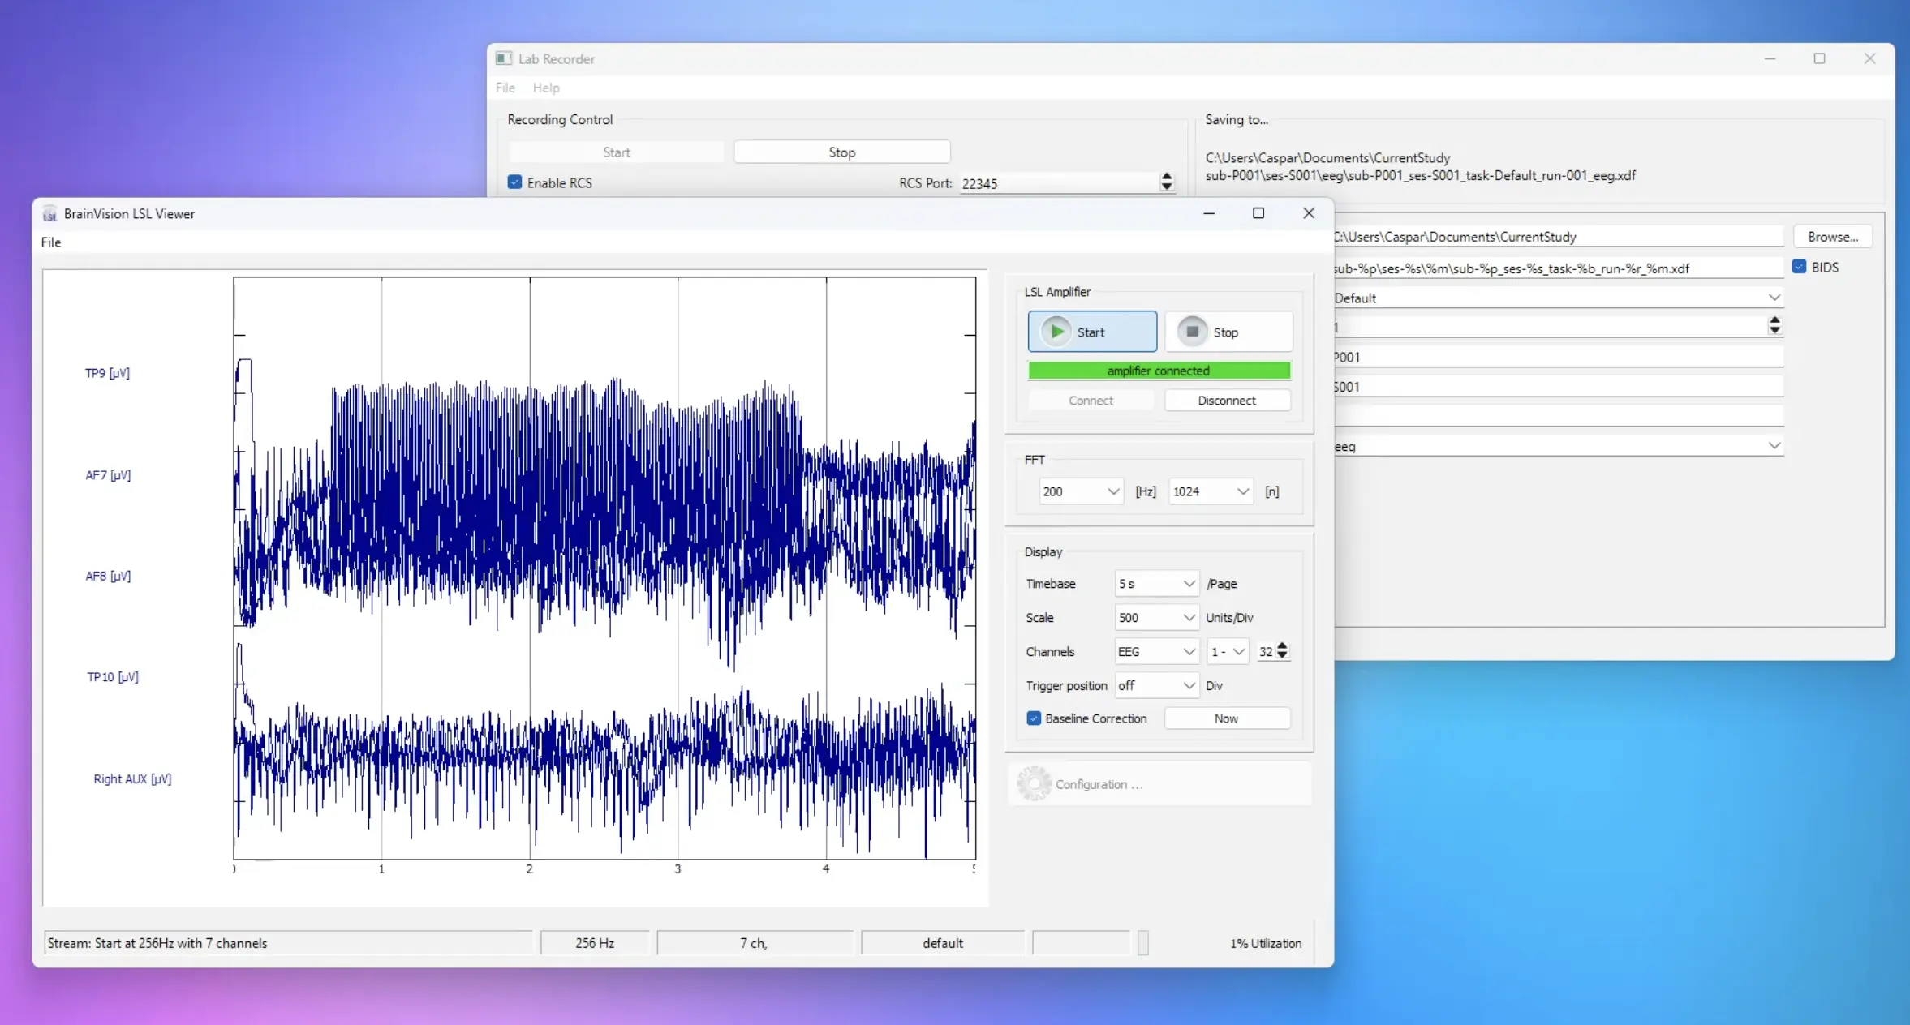This screenshot has width=1910, height=1025.
Task: Click the utilization indicator bar in status bar
Action: tap(1143, 943)
